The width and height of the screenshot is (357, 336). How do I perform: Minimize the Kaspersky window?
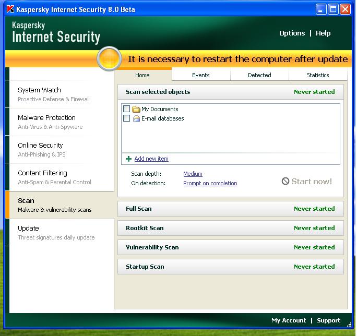[321, 9]
